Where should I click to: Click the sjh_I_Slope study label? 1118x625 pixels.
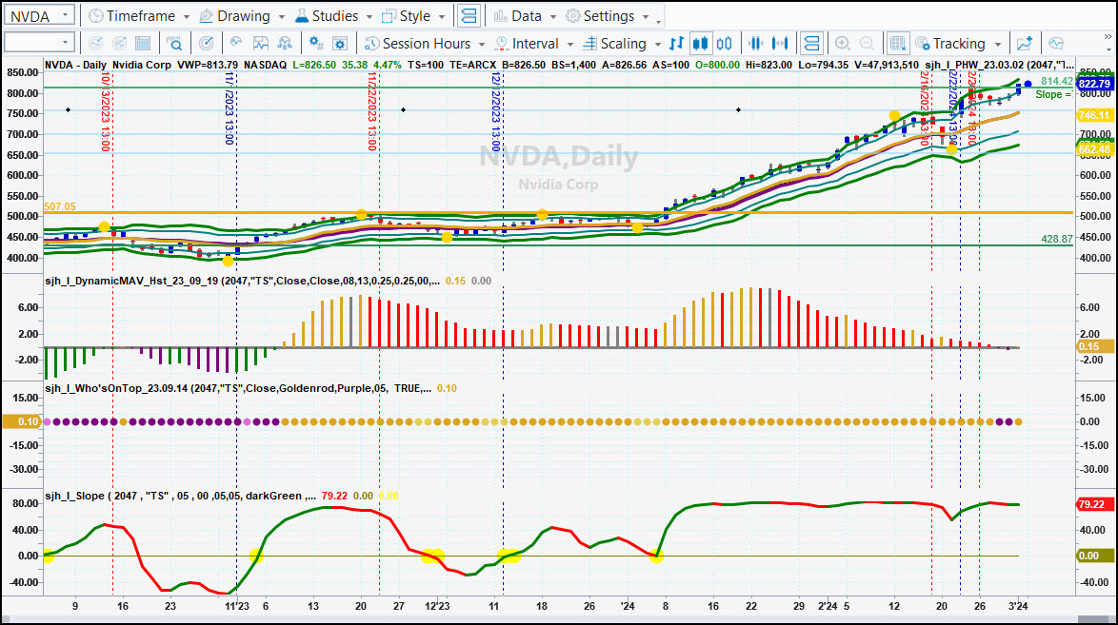[180, 496]
